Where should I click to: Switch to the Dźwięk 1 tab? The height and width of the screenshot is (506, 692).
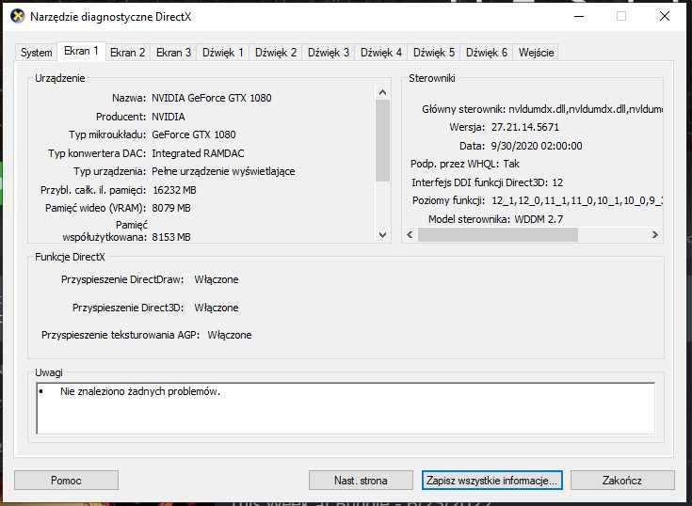[223, 53]
